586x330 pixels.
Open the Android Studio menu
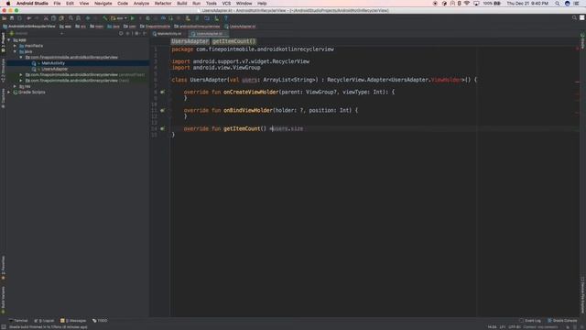[x=32, y=4]
